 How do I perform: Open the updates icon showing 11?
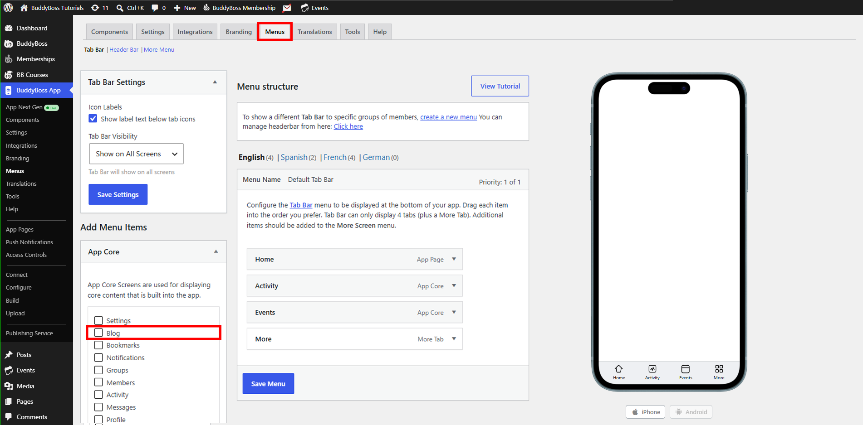click(99, 8)
